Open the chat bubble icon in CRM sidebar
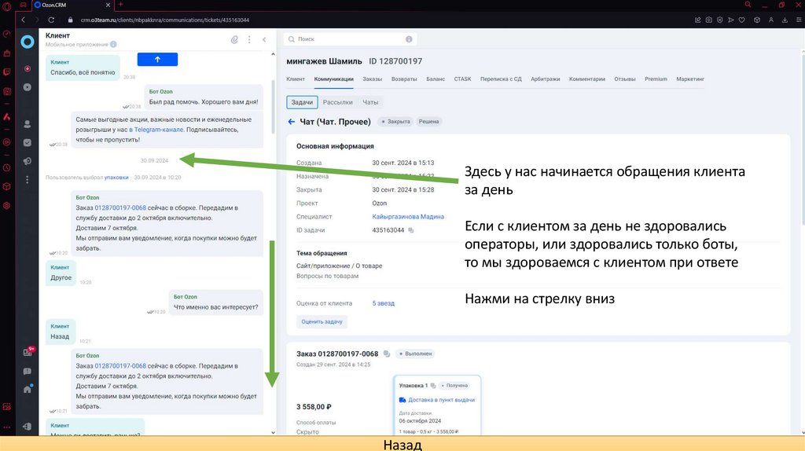805x451 pixels. [28, 371]
